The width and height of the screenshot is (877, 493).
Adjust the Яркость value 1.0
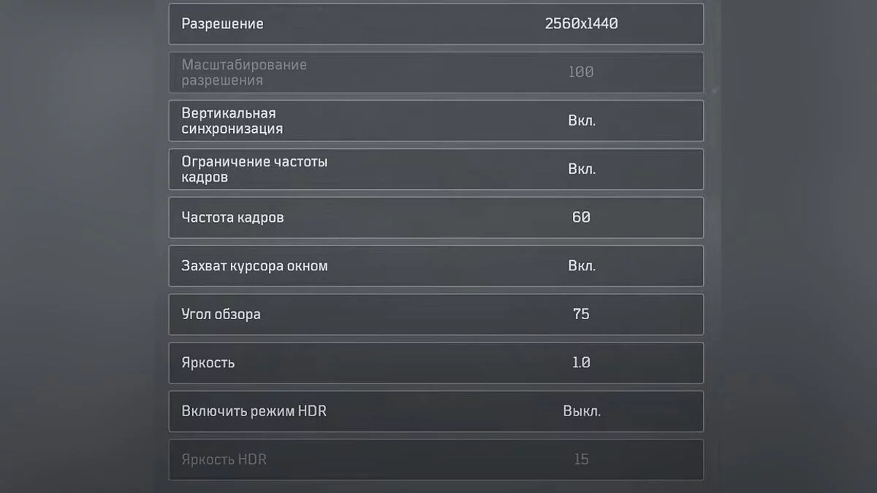point(581,362)
